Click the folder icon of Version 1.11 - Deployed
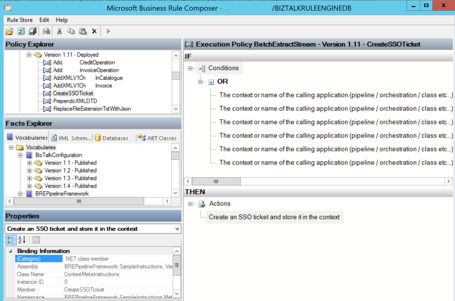 tap(38, 55)
